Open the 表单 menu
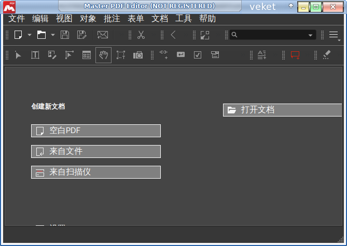The width and height of the screenshot is (347, 246). [136, 19]
